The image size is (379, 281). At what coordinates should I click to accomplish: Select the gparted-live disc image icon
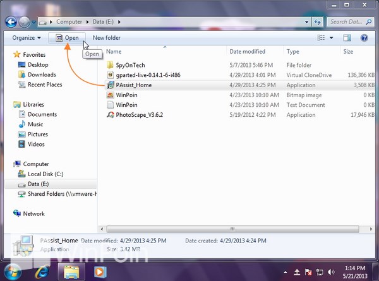click(110, 75)
